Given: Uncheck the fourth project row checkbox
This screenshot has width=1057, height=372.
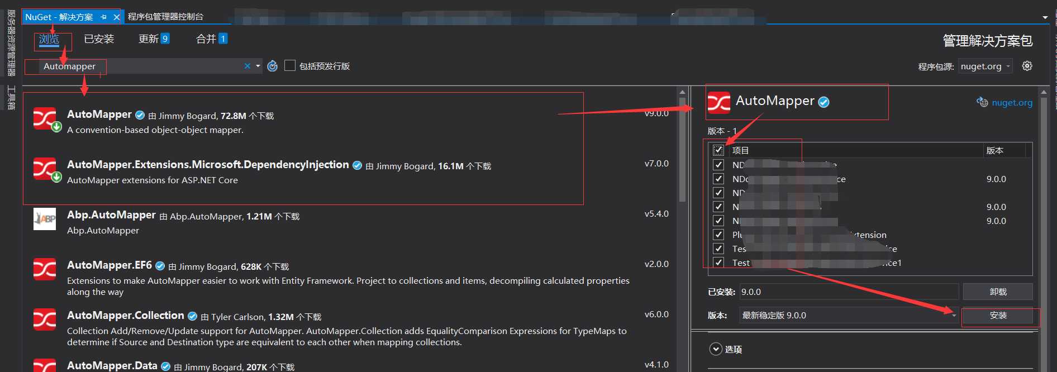Looking at the screenshot, I should [718, 207].
